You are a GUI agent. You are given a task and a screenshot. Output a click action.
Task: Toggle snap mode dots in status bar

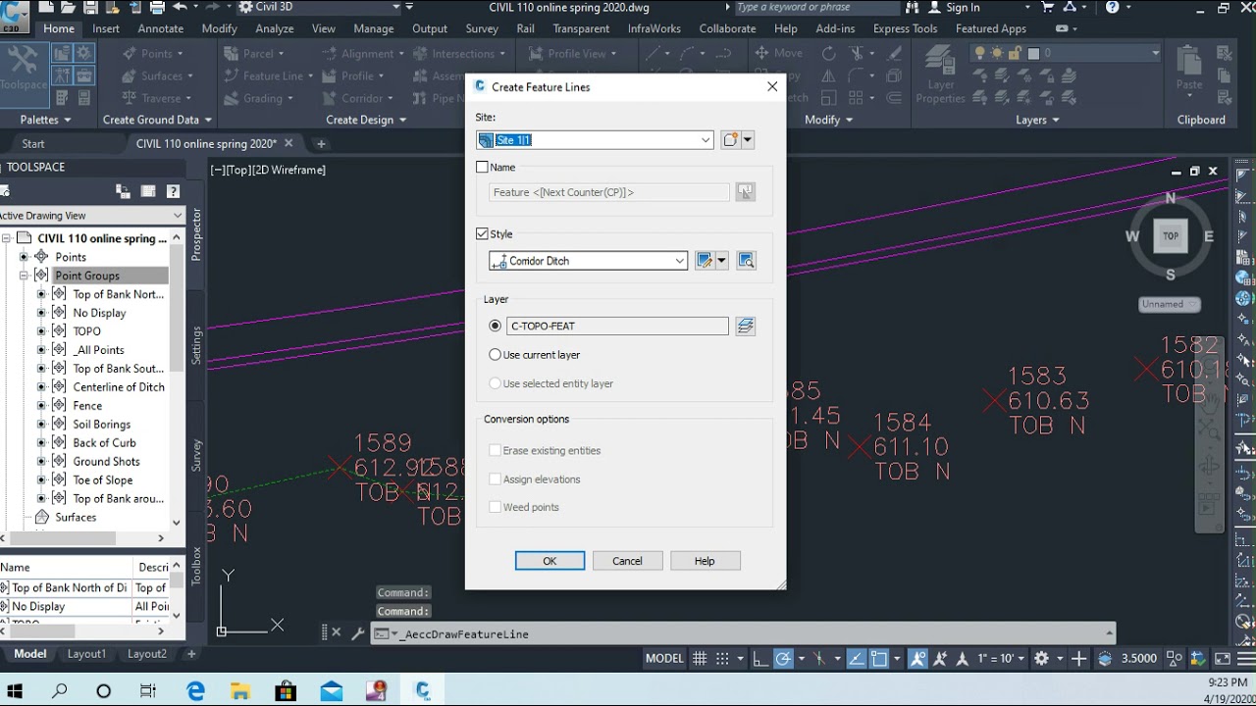(x=722, y=659)
